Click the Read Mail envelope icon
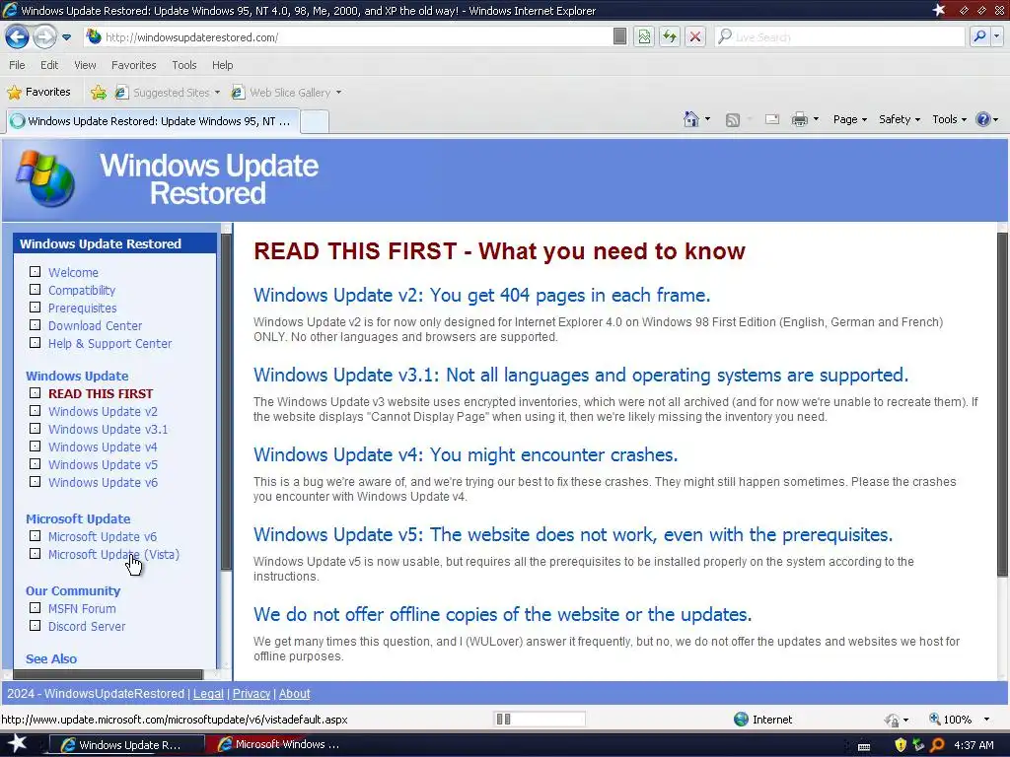 point(771,119)
